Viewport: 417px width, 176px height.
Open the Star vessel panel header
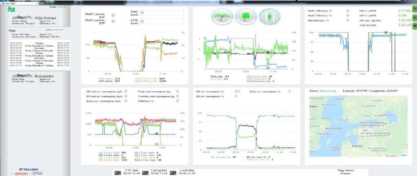[12, 30]
